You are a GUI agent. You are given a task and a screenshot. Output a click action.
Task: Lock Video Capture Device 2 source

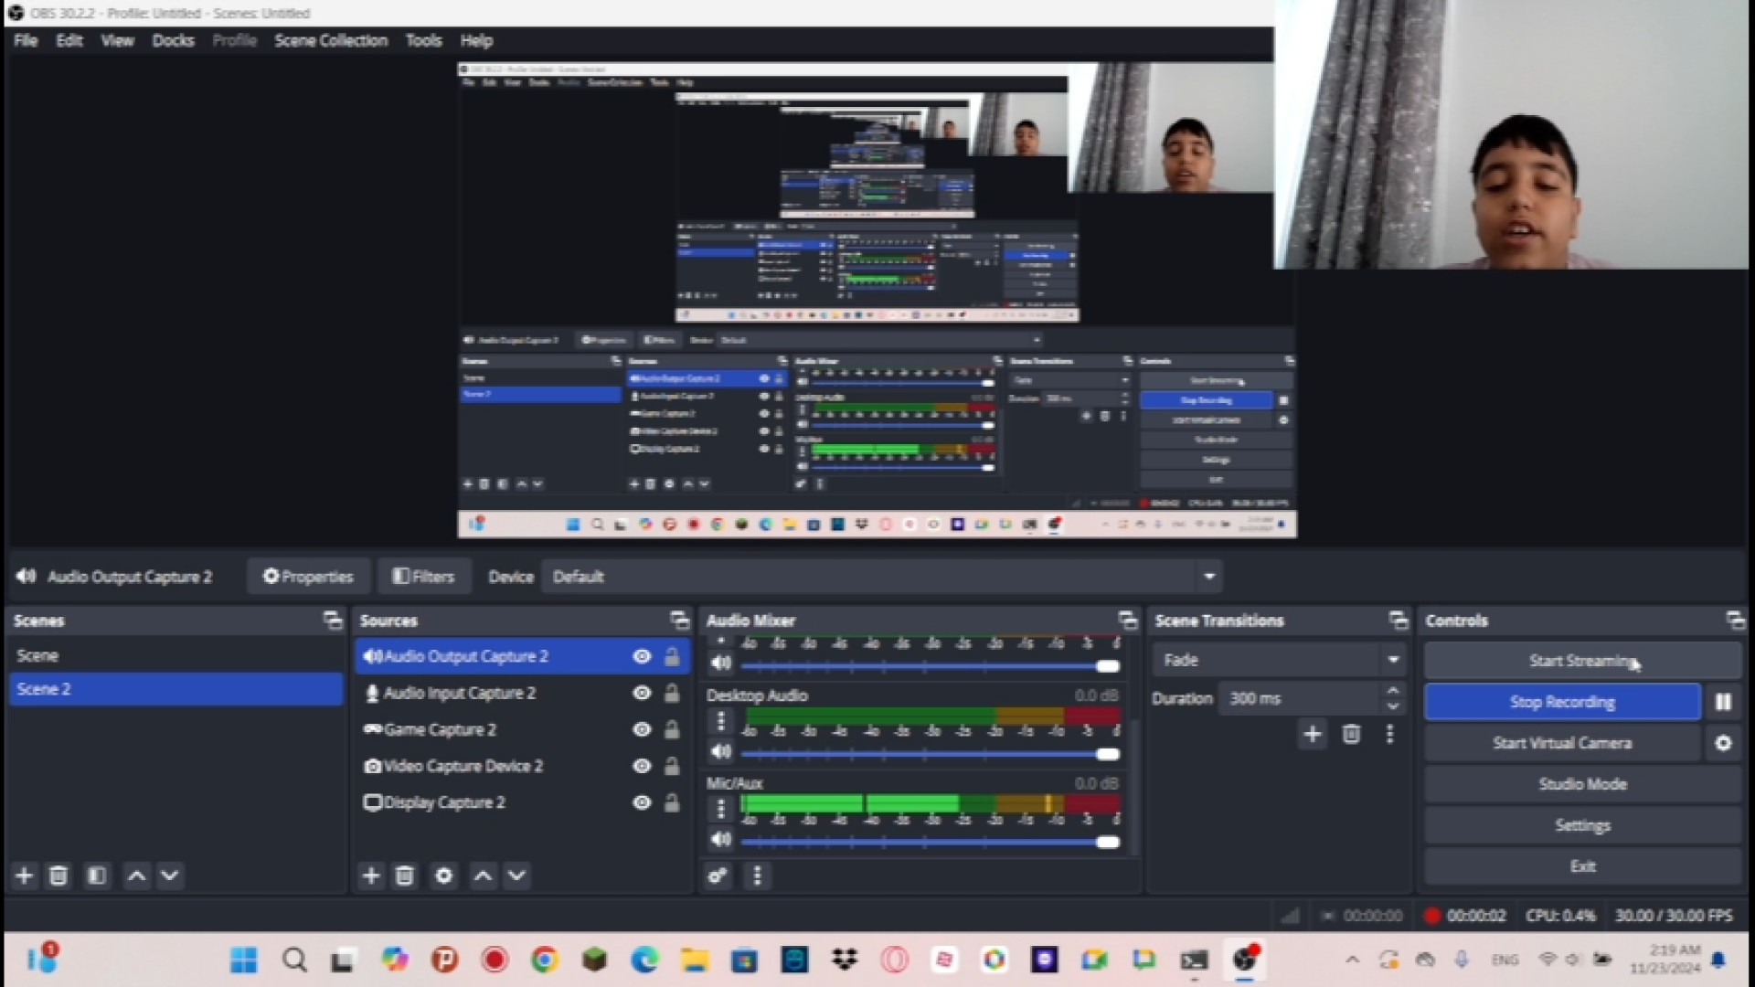672,766
